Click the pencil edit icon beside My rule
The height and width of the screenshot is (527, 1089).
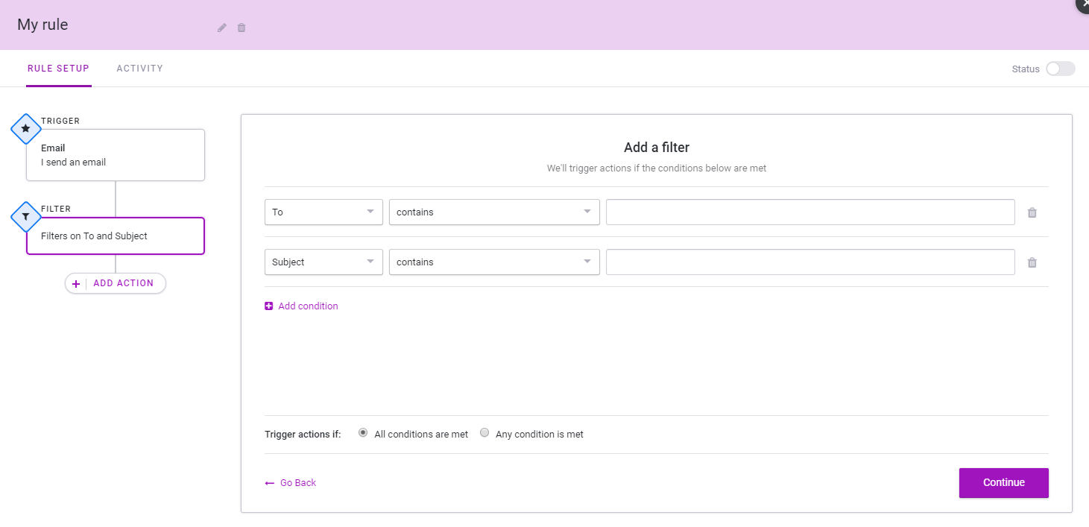221,28
